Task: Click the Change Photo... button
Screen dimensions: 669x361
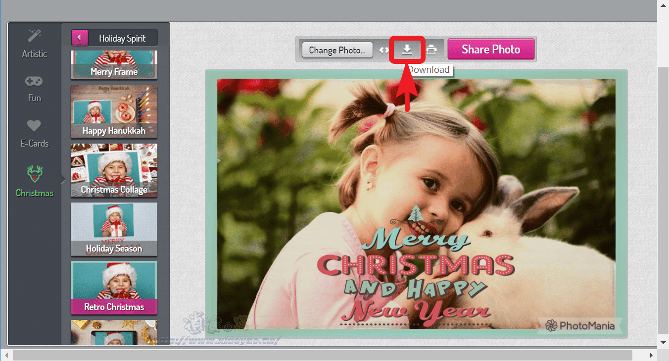Action: 337,50
